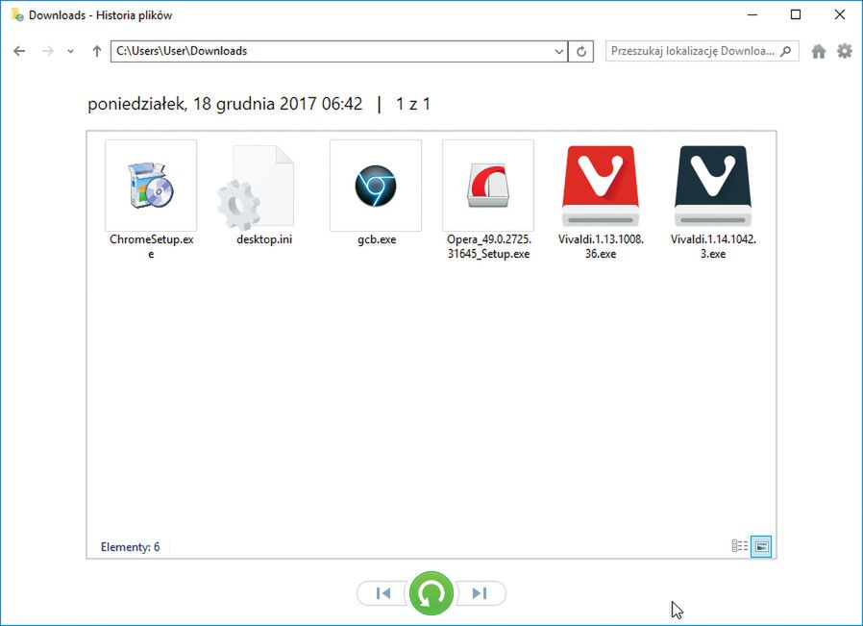Viewport: 863px width, 626px height.
Task: Select the red Vivaldi 1.13 installer icon
Action: [x=601, y=186]
